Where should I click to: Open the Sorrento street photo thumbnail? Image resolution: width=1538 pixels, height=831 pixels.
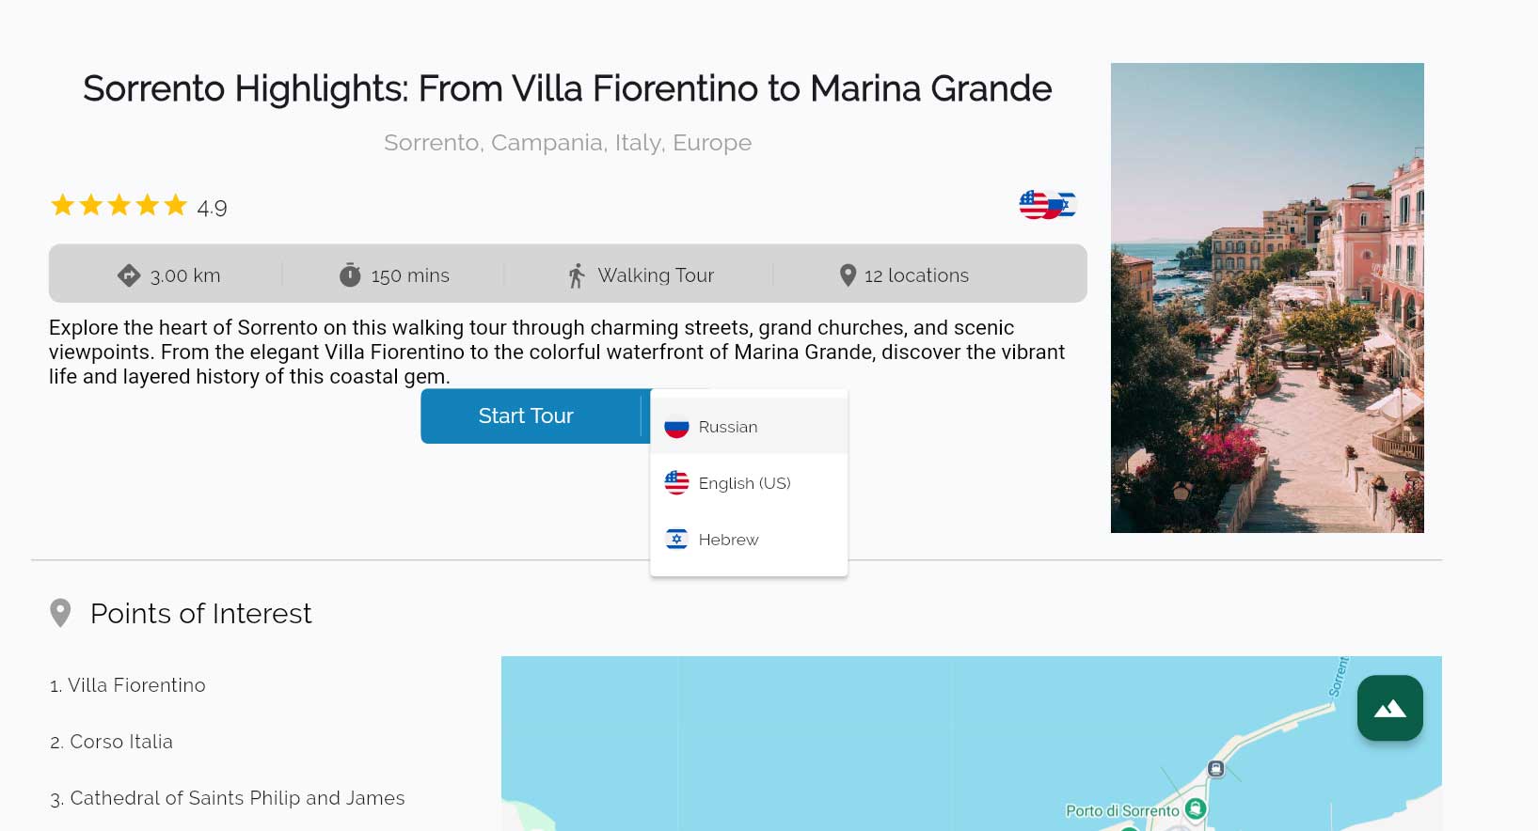tap(1267, 298)
